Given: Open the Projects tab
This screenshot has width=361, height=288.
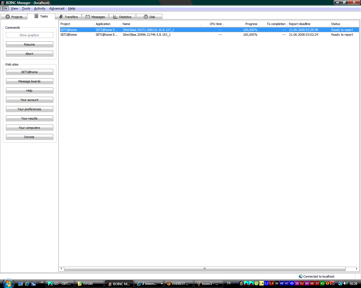Looking at the screenshot, I should pyautogui.click(x=14, y=17).
